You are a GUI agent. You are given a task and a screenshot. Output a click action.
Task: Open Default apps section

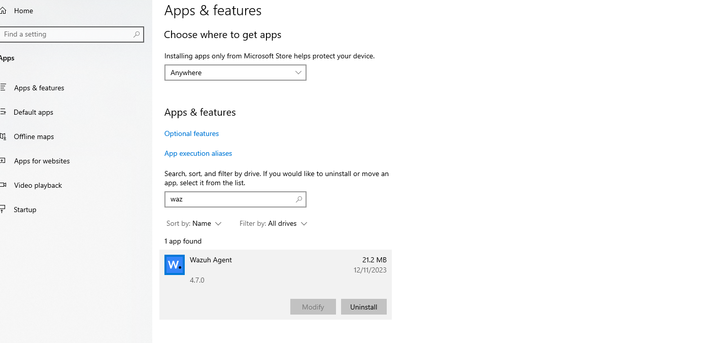pyautogui.click(x=33, y=112)
